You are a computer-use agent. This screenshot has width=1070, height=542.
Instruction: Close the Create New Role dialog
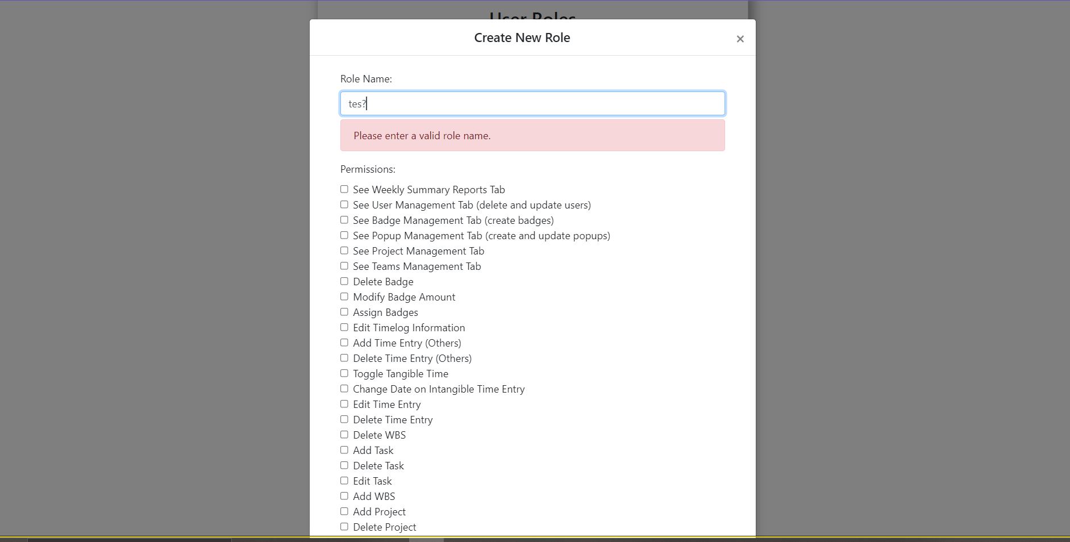(740, 39)
